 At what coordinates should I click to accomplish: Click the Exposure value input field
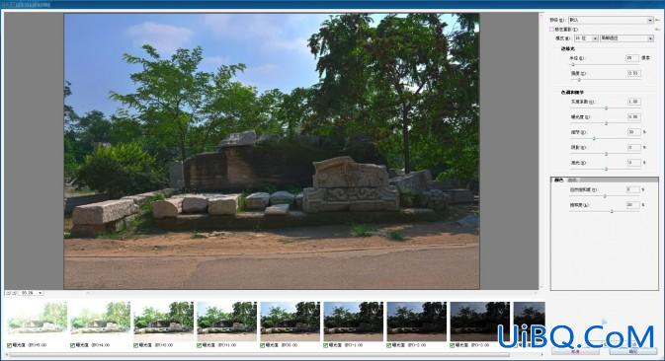pyautogui.click(x=633, y=116)
